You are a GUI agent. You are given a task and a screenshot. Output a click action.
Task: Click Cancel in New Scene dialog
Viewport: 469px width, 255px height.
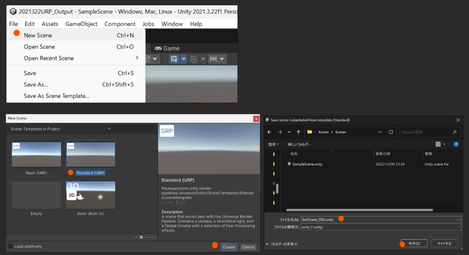tap(248, 247)
